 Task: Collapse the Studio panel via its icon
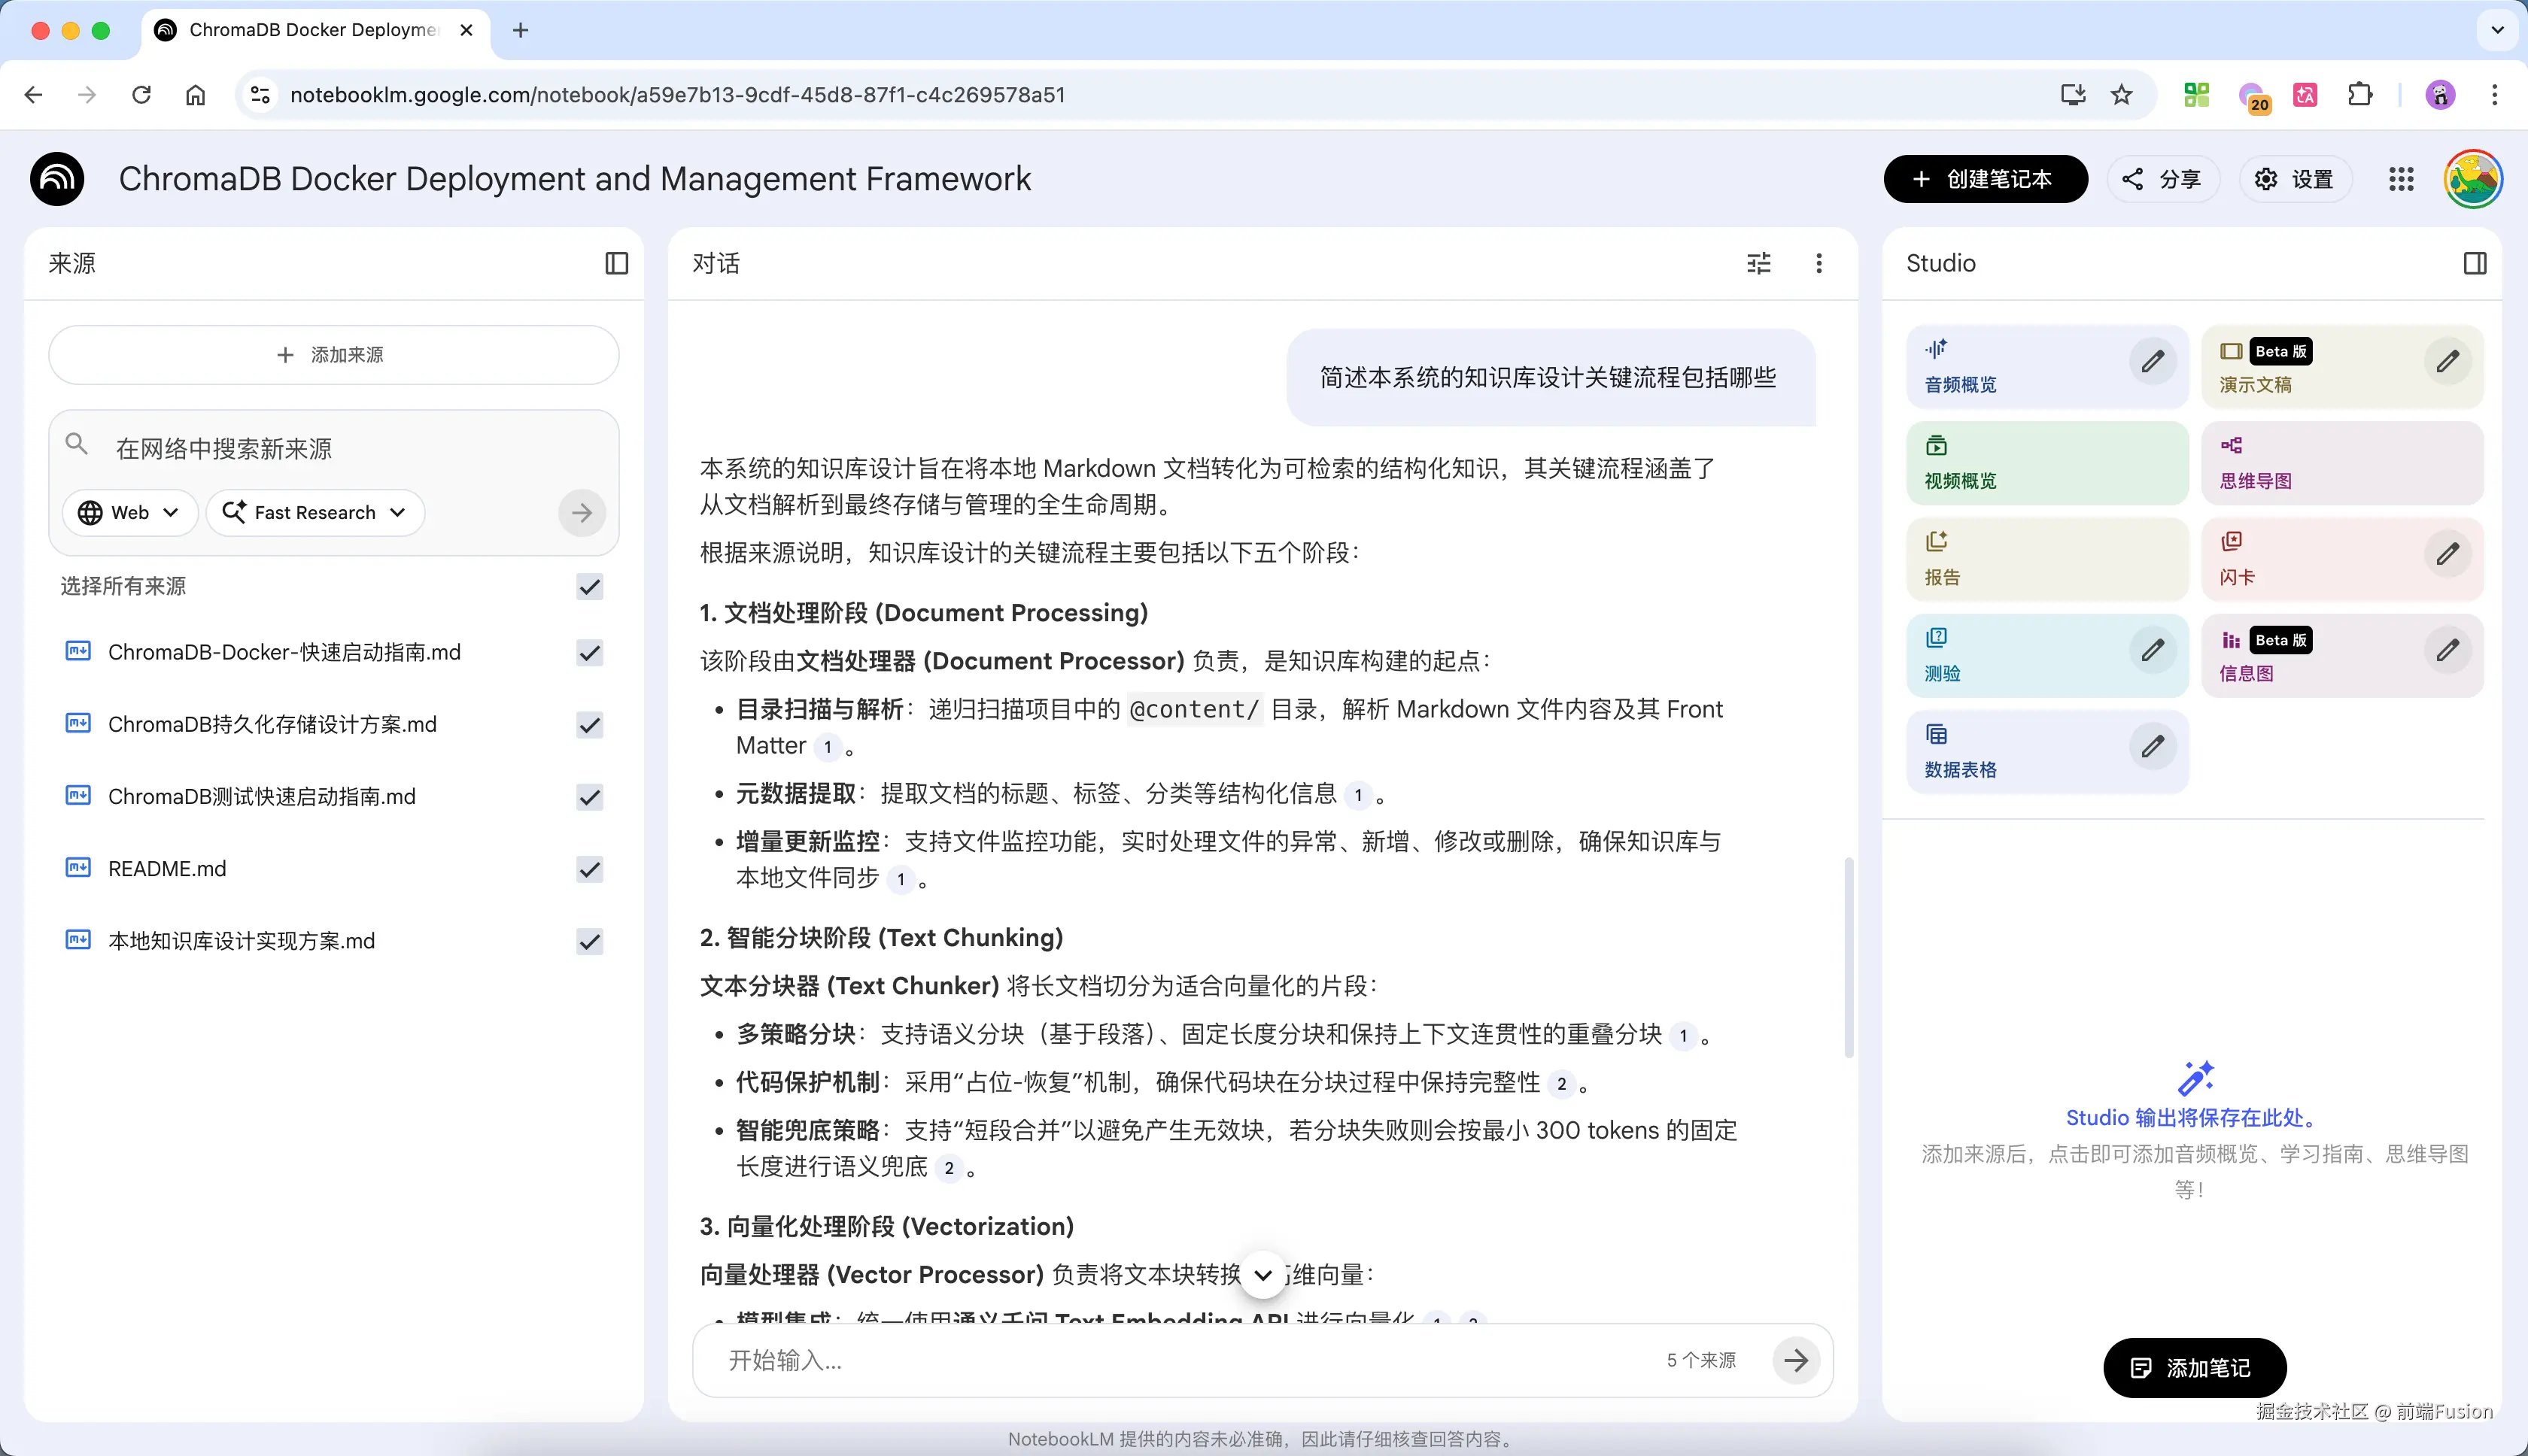pos(2474,263)
